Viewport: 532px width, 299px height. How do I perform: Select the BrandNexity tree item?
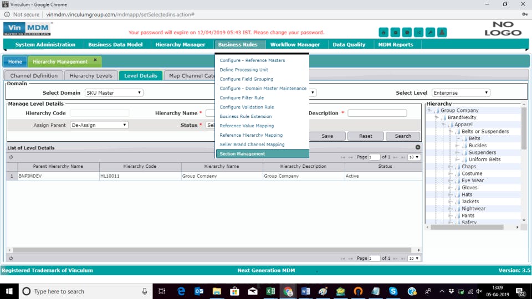click(x=462, y=117)
